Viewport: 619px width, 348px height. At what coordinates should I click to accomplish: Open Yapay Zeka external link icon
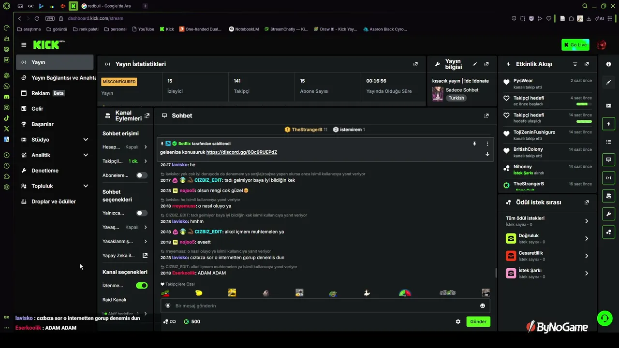[x=145, y=256]
